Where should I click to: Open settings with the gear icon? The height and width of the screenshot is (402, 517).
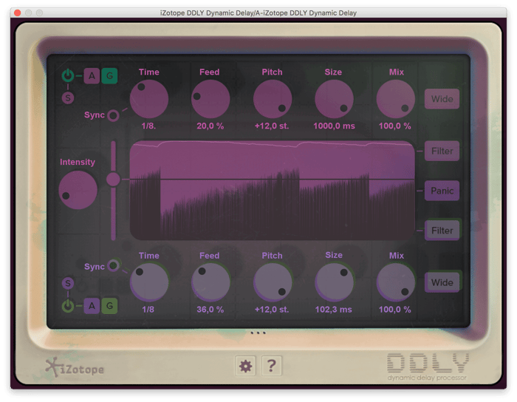tap(245, 366)
